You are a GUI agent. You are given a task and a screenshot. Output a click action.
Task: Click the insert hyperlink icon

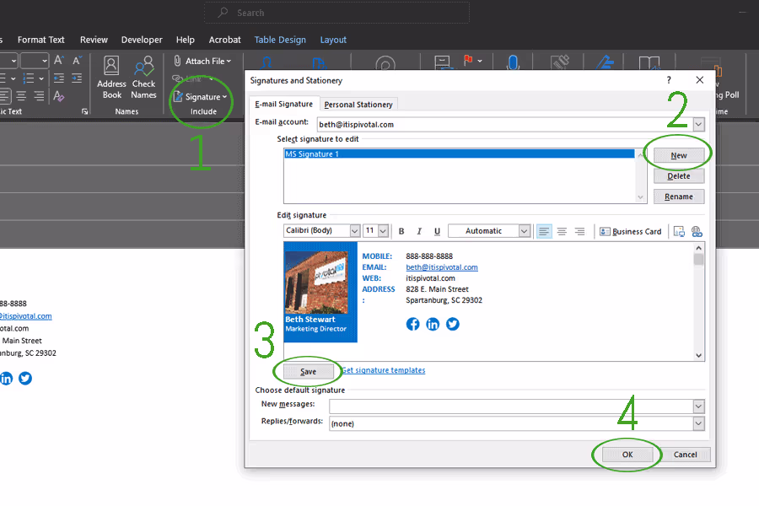(x=697, y=231)
